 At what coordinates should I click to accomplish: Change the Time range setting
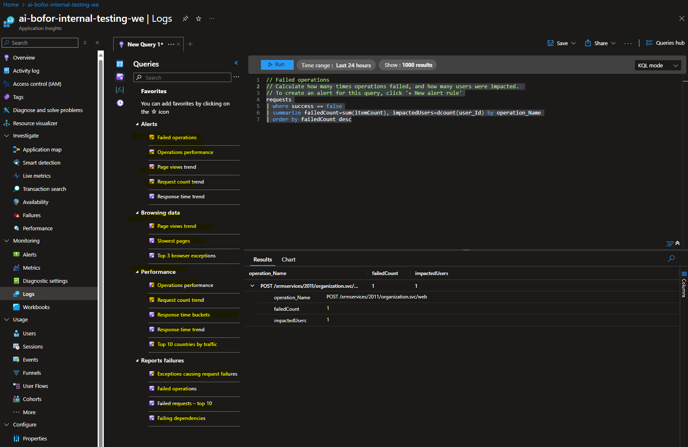coord(336,65)
